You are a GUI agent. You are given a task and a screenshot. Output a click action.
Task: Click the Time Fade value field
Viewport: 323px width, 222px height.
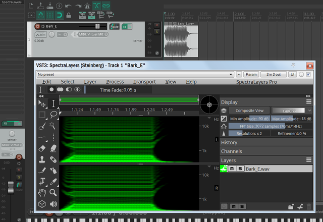118,90
